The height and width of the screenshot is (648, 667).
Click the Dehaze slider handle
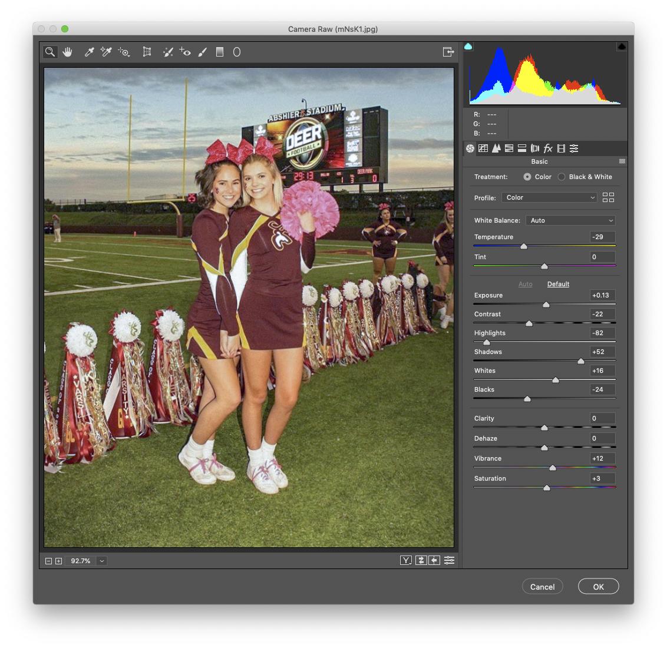[x=544, y=448]
